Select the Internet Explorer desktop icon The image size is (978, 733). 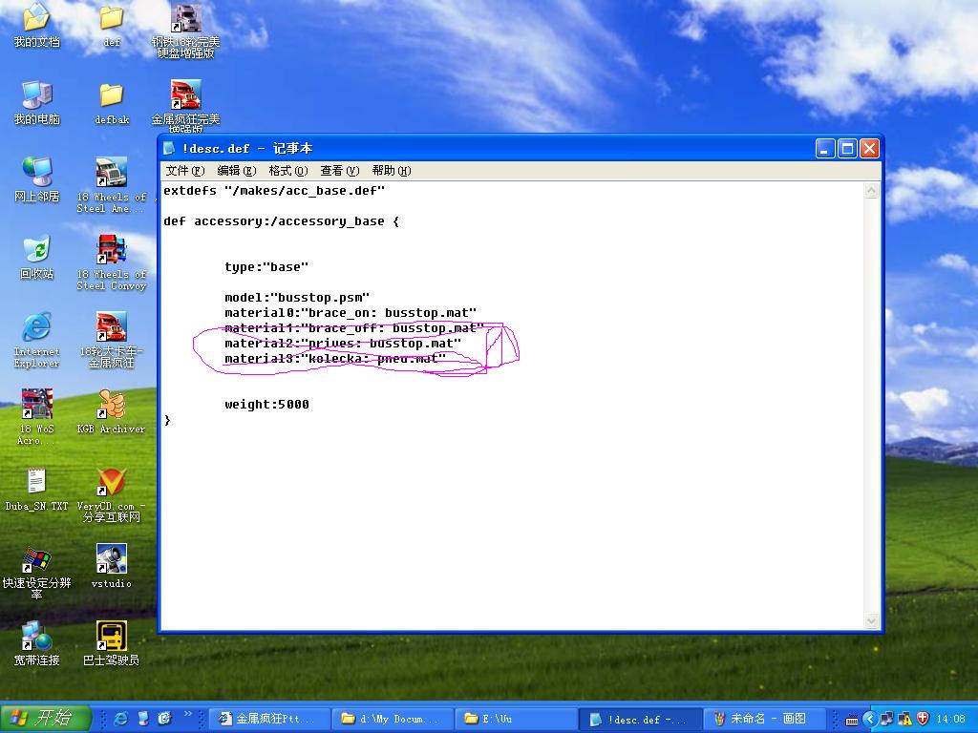click(x=36, y=329)
